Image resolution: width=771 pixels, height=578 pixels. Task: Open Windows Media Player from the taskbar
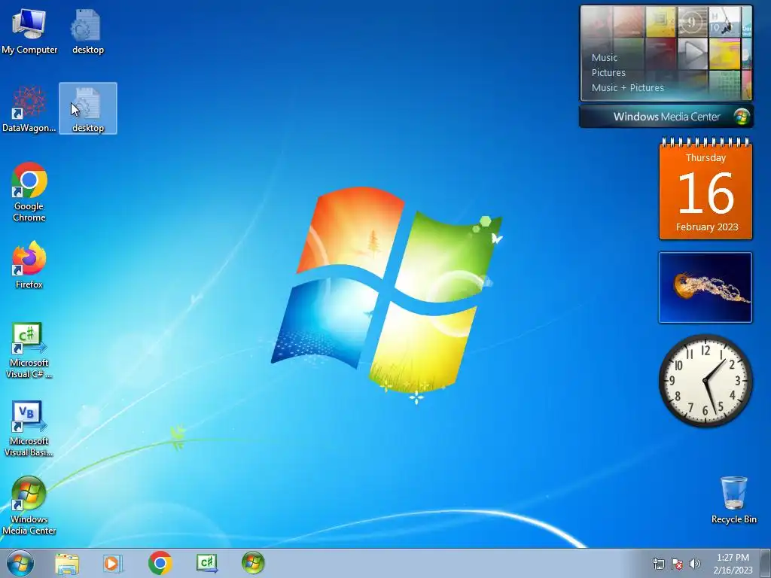112,564
